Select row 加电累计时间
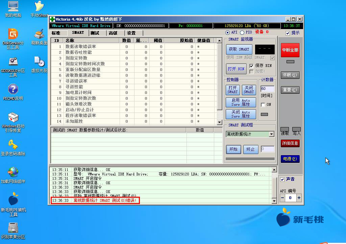The image size is (346, 244). (134, 93)
